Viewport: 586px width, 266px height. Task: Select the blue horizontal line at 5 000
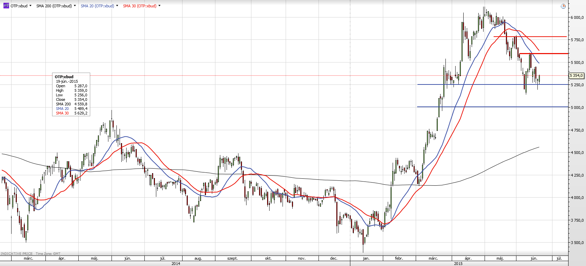click(x=493, y=107)
